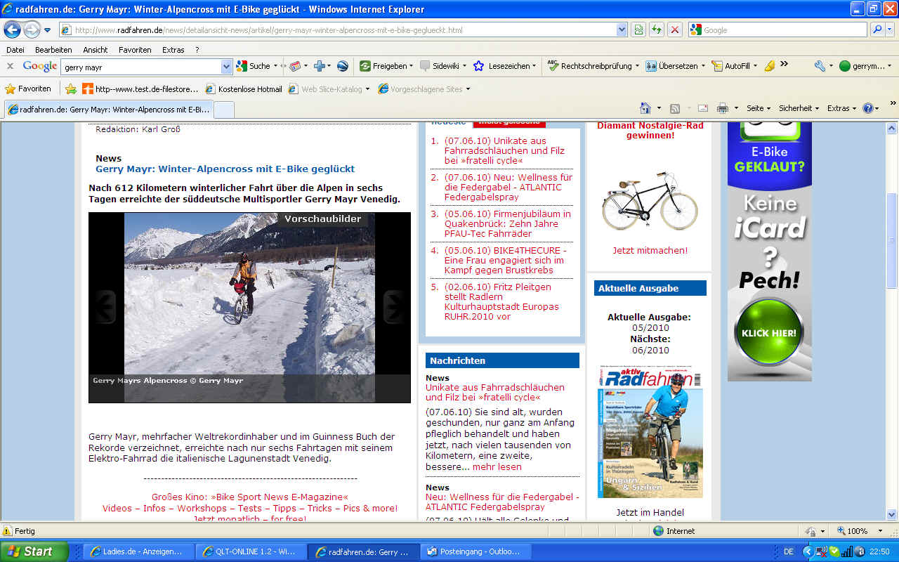Click add to favorites bar icon
Viewport: 899px width, 562px height.
pos(70,89)
